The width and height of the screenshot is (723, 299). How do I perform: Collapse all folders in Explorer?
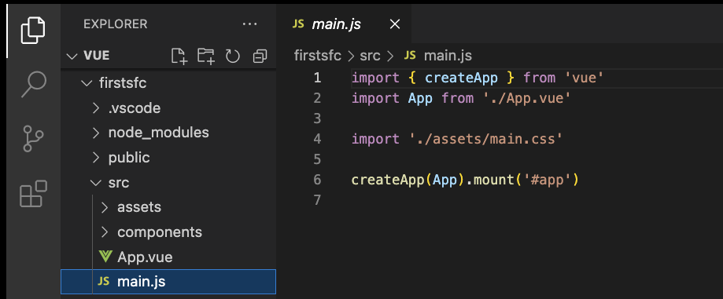[260, 57]
